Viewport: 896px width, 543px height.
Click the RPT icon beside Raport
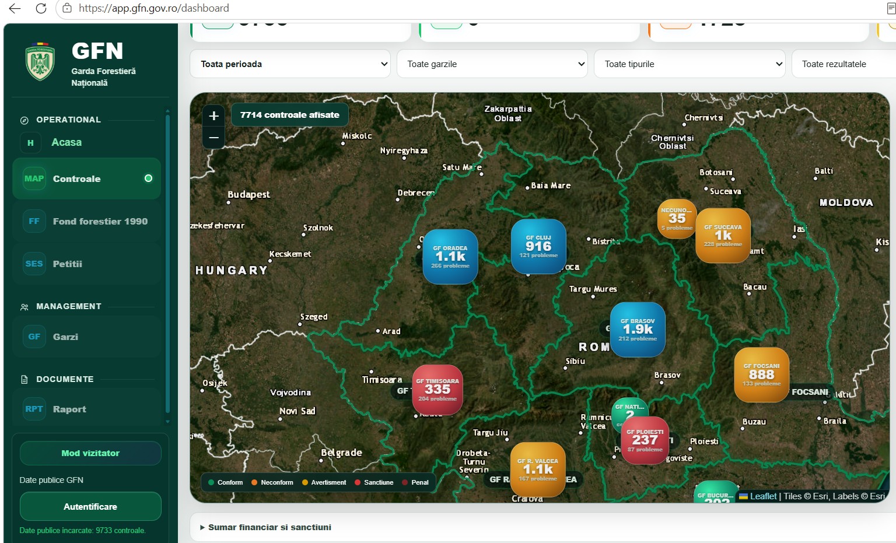pos(34,409)
